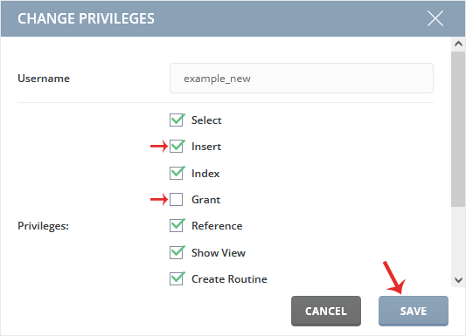
Task: Click the vertical scrollbar thumb
Action: click(x=458, y=129)
